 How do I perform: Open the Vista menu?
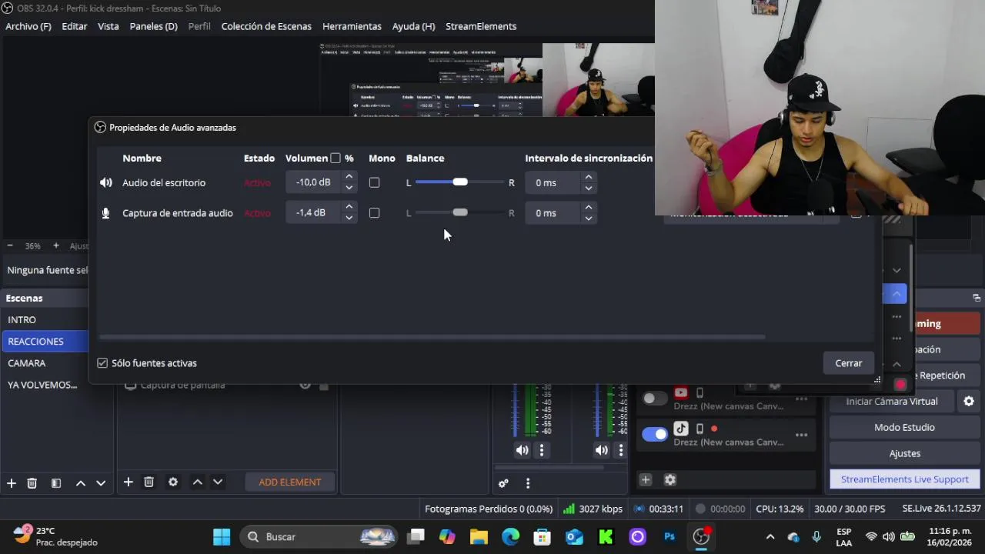coord(109,26)
